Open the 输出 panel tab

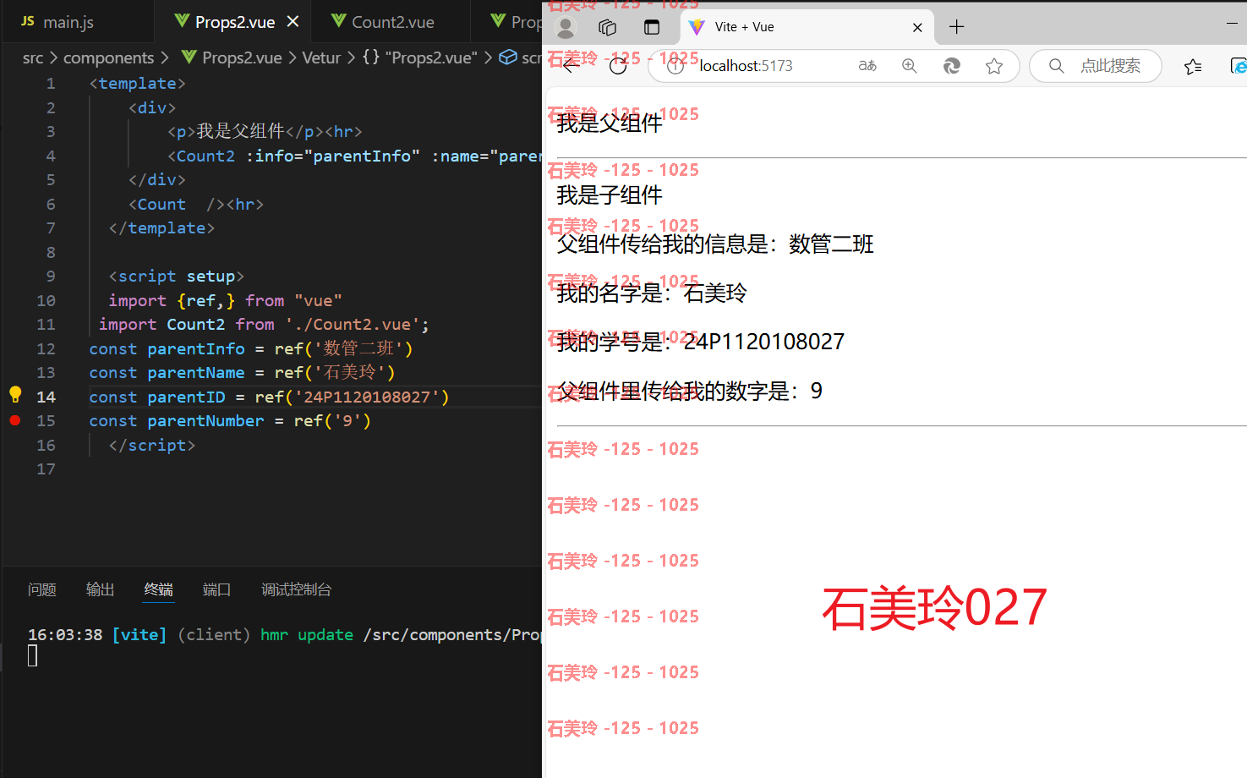pyautogui.click(x=100, y=589)
